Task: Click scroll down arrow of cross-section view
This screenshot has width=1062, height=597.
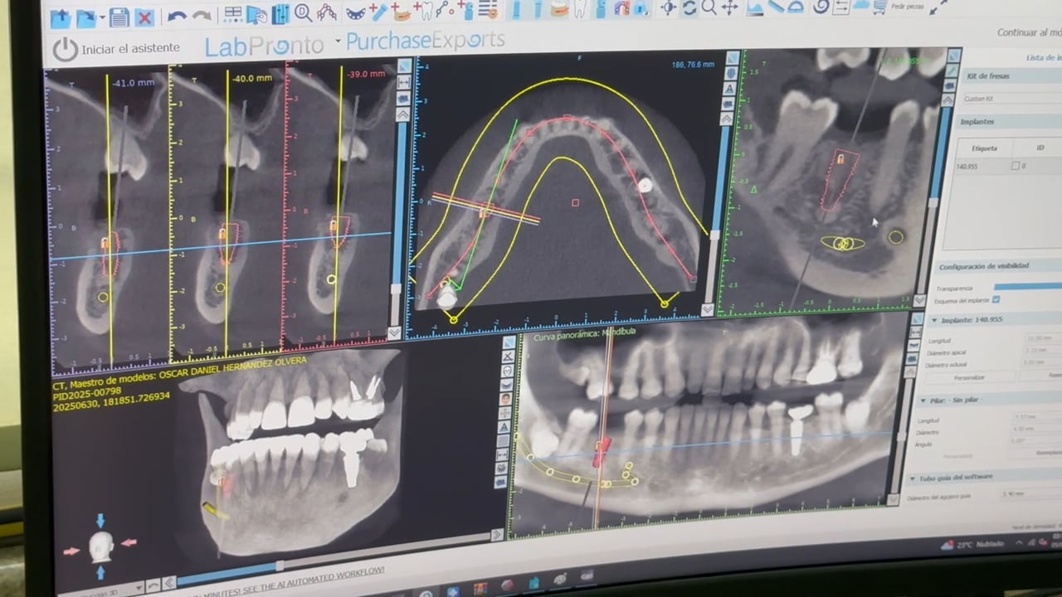Action: coord(394,332)
